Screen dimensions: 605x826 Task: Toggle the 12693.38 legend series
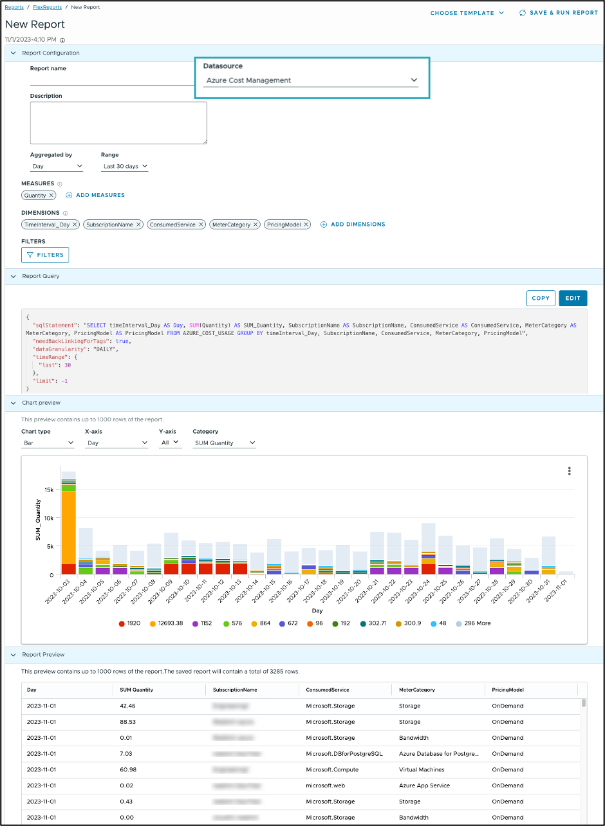[x=167, y=623]
